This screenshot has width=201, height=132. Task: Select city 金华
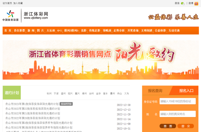tap(98, 94)
